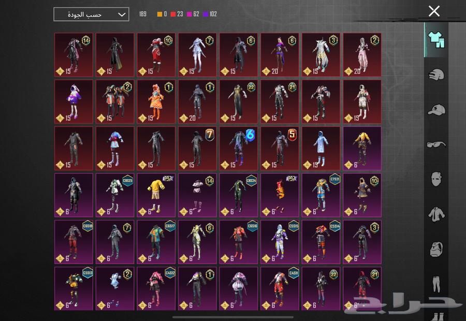Select the C5S14 orange and black outfit
The width and height of the screenshot is (466, 321).
(x=321, y=242)
